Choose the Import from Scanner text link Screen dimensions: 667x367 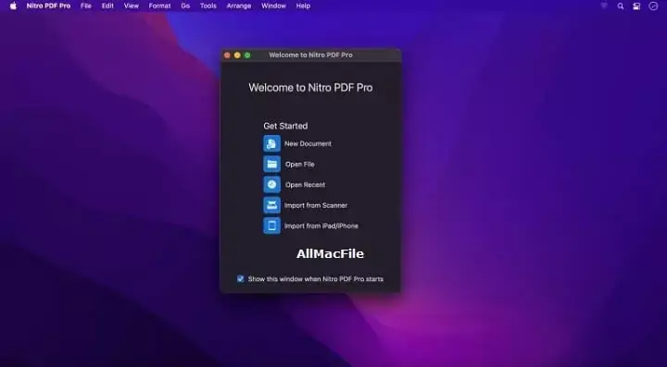tap(316, 205)
